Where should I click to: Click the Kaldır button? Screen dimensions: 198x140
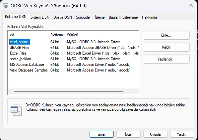(166, 47)
